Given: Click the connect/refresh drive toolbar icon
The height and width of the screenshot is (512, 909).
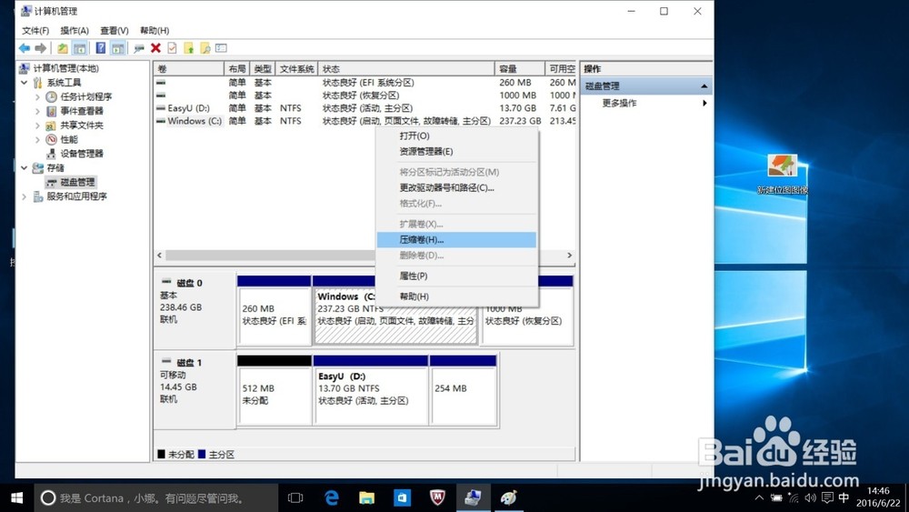Looking at the screenshot, I should [x=139, y=48].
